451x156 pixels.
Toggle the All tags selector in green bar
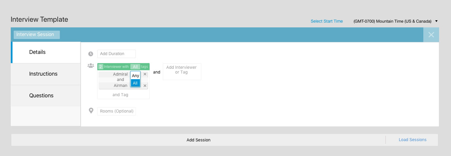tap(135, 67)
